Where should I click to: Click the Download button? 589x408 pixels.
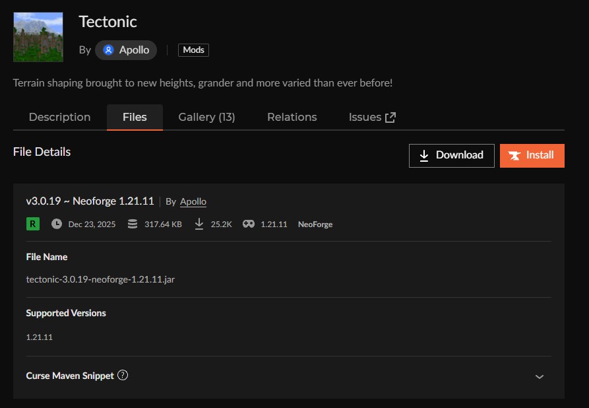click(451, 155)
